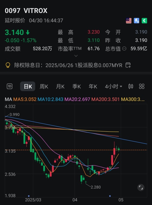Tap the 3.135 price axis label
Viewport: 152px width, 205px height.
click(10, 151)
